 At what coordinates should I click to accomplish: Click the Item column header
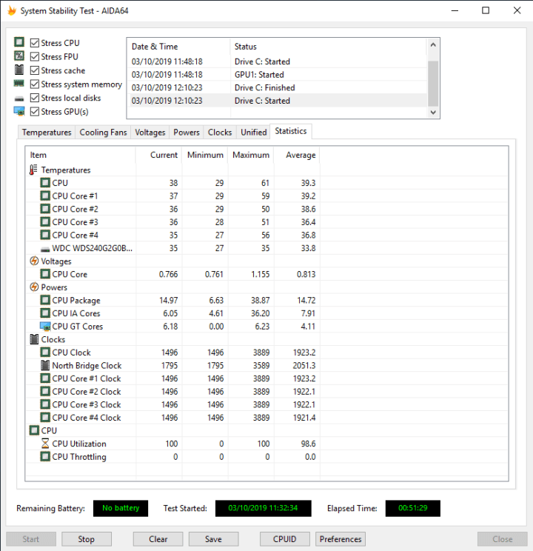(x=81, y=155)
